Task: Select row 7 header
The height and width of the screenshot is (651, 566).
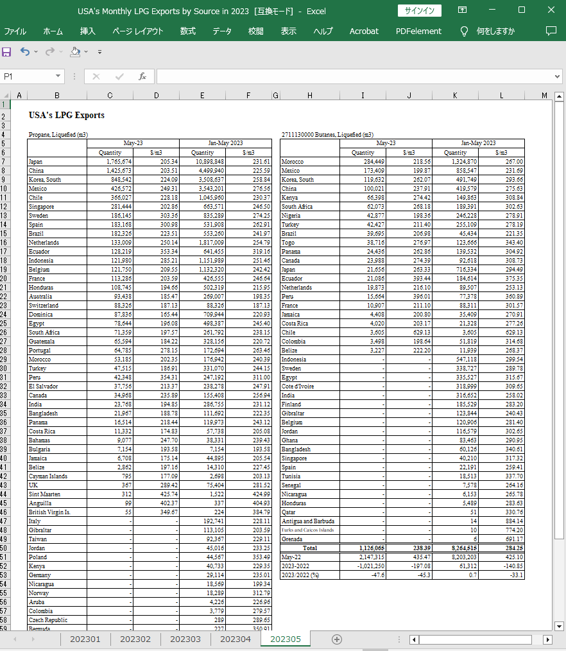Action: pos(4,162)
